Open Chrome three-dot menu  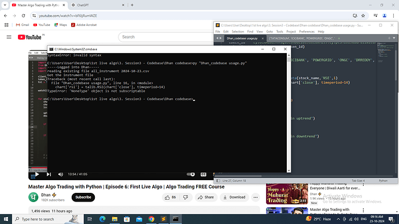pyautogui.click(x=393, y=16)
